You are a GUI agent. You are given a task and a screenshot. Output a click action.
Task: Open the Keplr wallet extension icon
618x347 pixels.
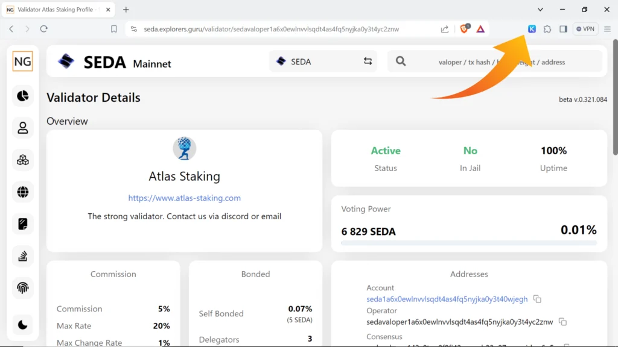[532, 29]
